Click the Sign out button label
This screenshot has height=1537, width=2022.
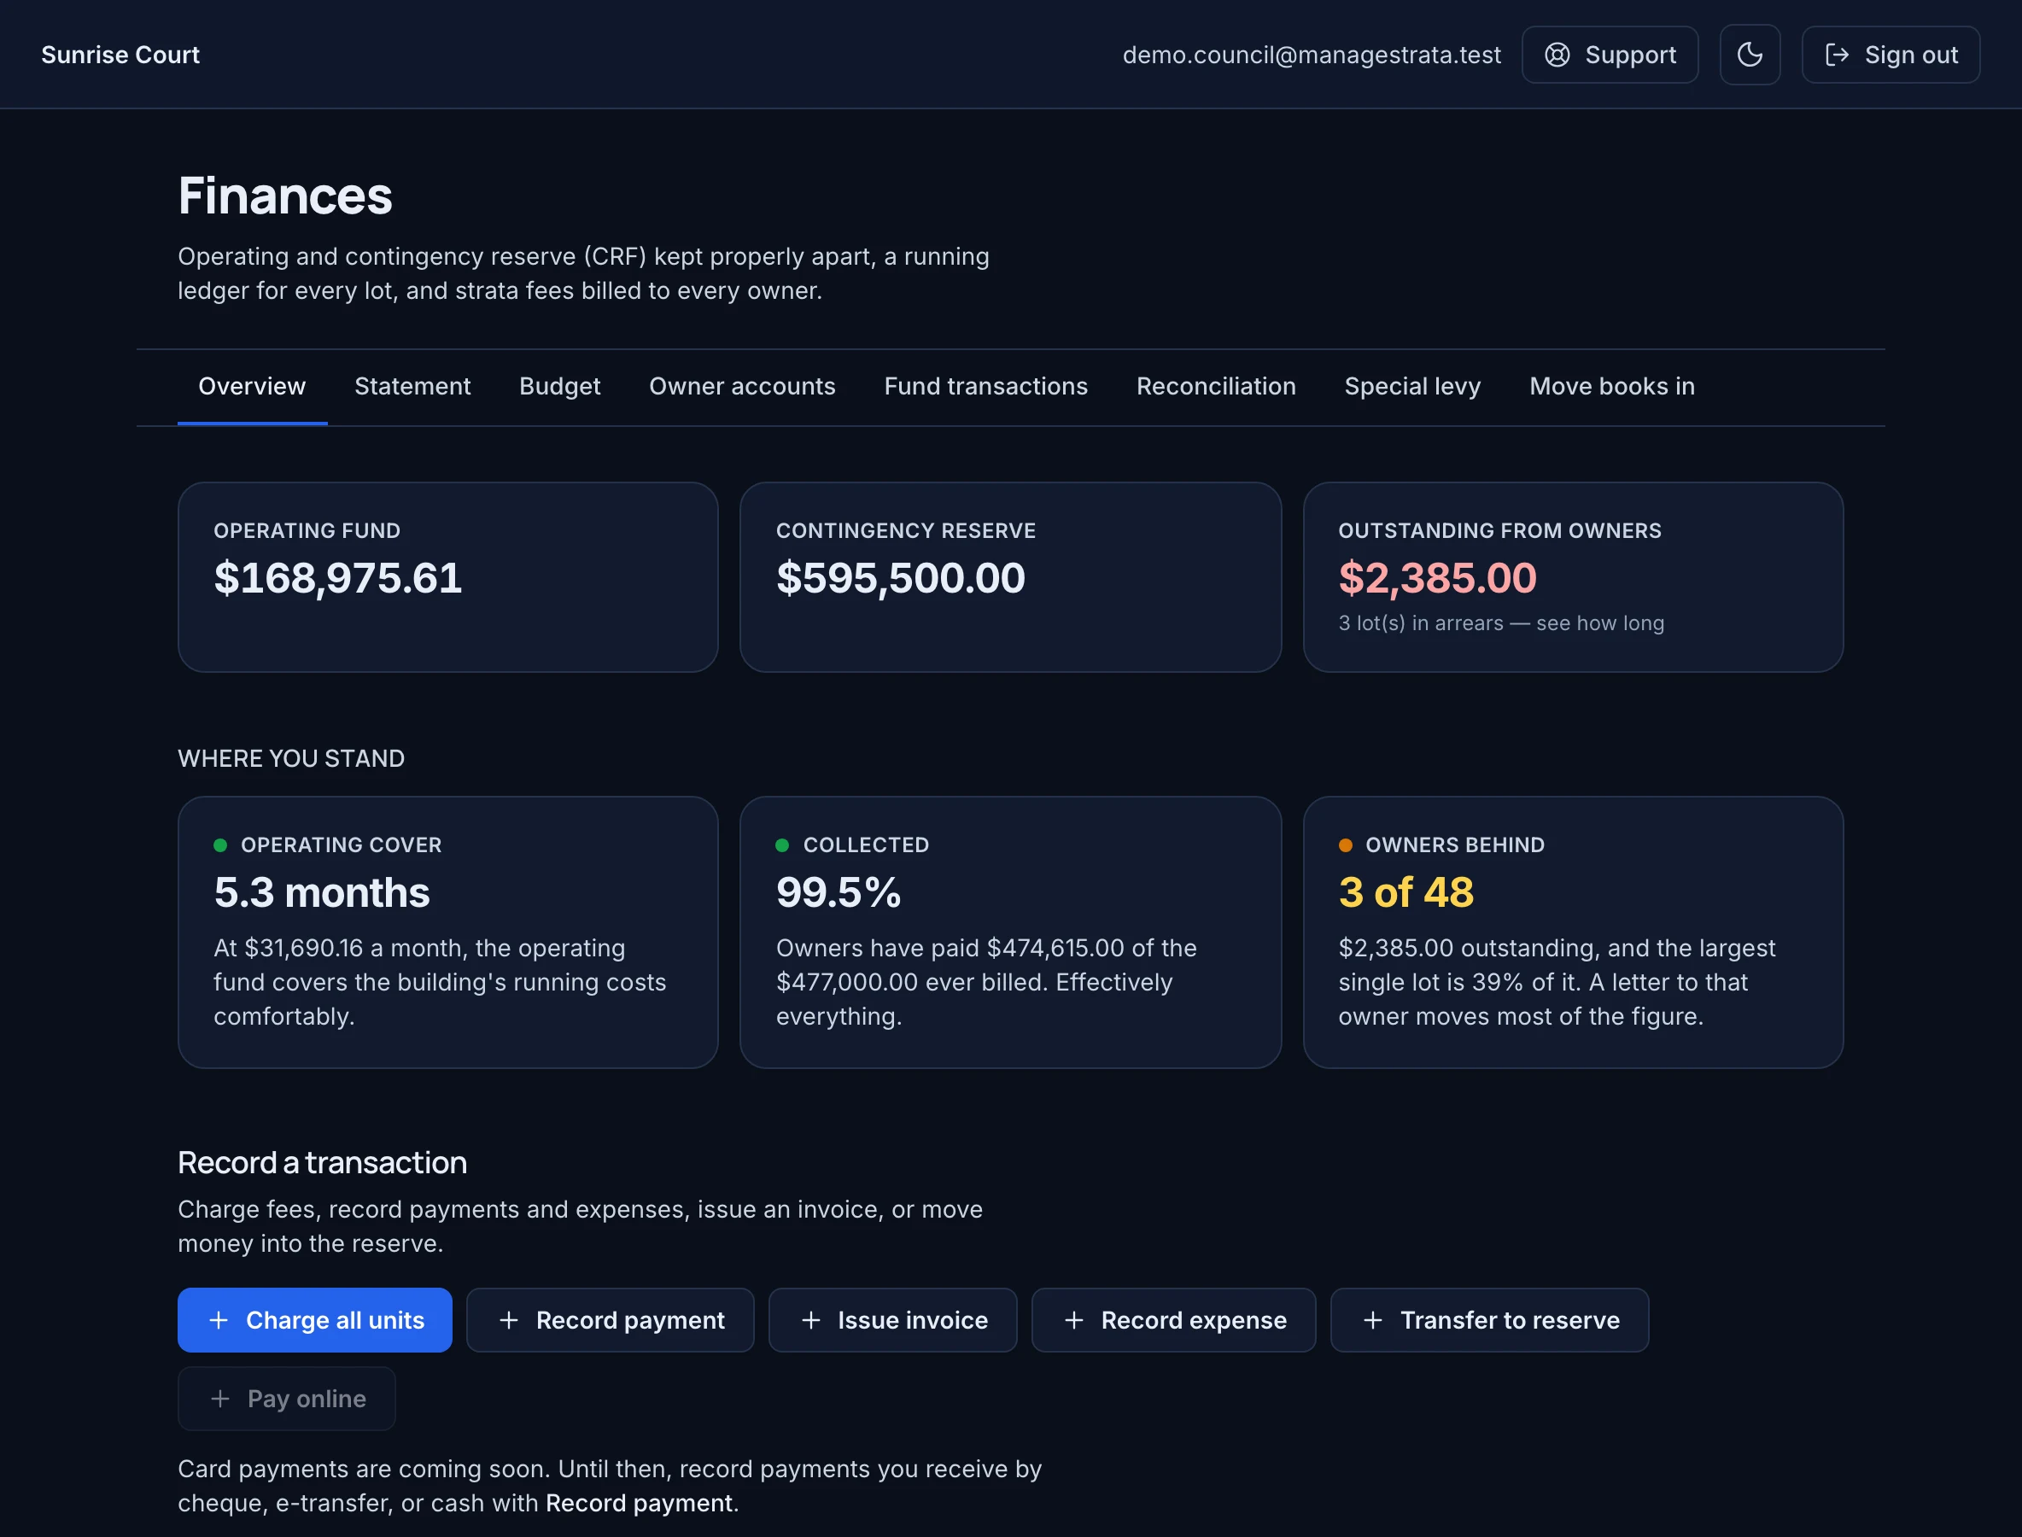(x=1911, y=55)
